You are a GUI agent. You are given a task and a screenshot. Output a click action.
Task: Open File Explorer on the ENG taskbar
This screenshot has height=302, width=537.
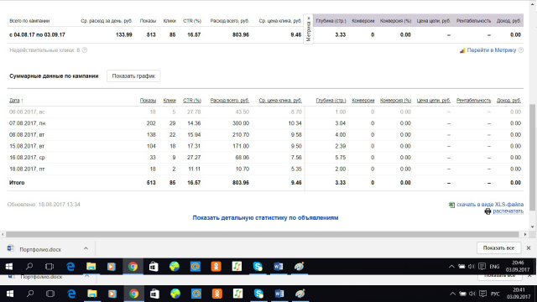pos(91,267)
